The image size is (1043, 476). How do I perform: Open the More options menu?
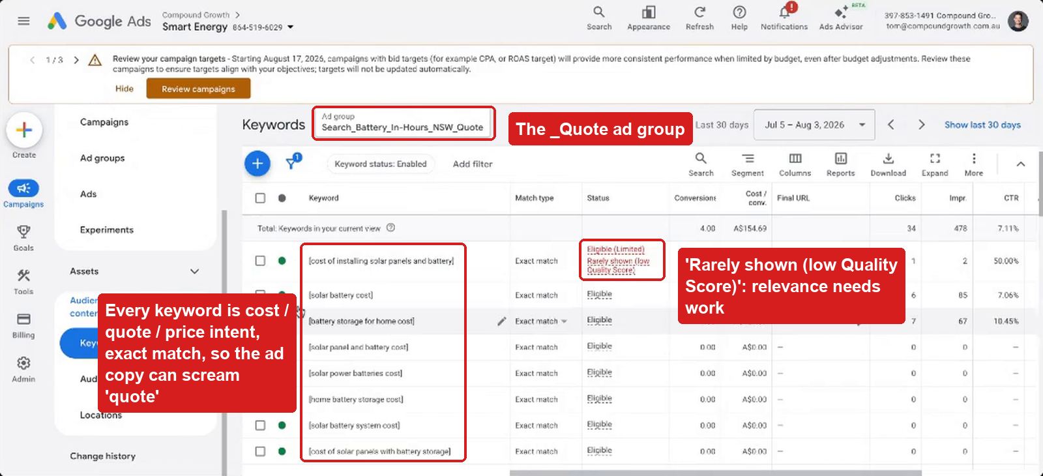(974, 164)
